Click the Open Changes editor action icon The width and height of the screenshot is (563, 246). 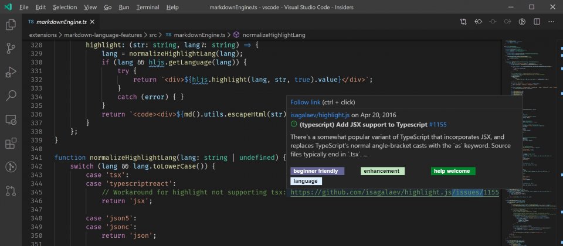click(x=463, y=22)
